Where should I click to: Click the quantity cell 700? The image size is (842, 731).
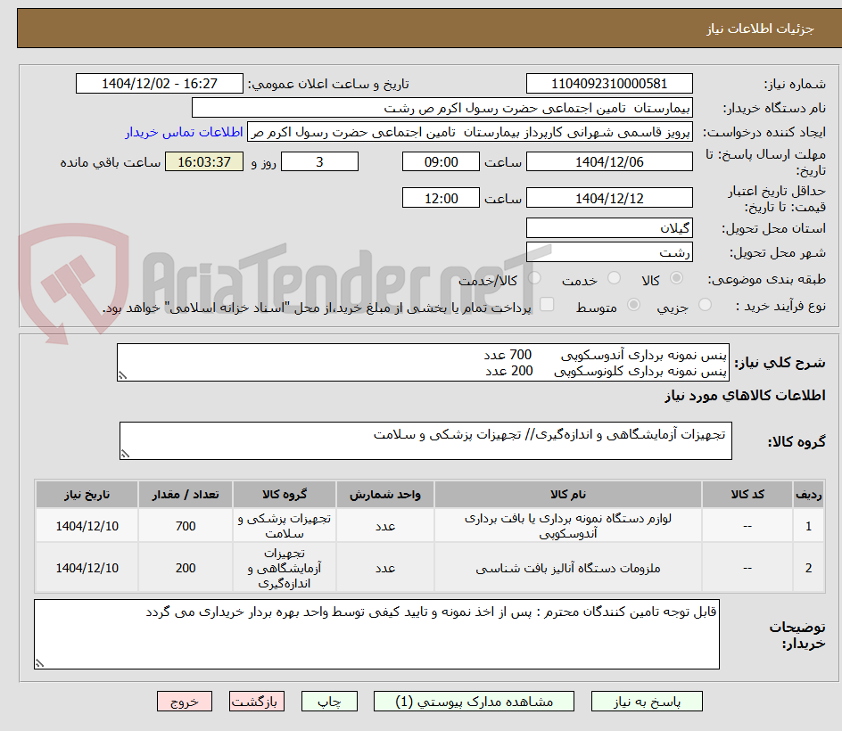pos(186,526)
